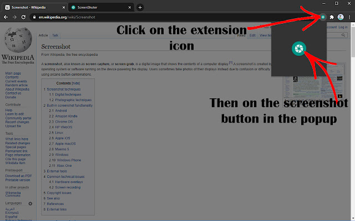Click the Wikipedia search magnifier icon
Screen dimensions: 355x221
pos(343,35)
